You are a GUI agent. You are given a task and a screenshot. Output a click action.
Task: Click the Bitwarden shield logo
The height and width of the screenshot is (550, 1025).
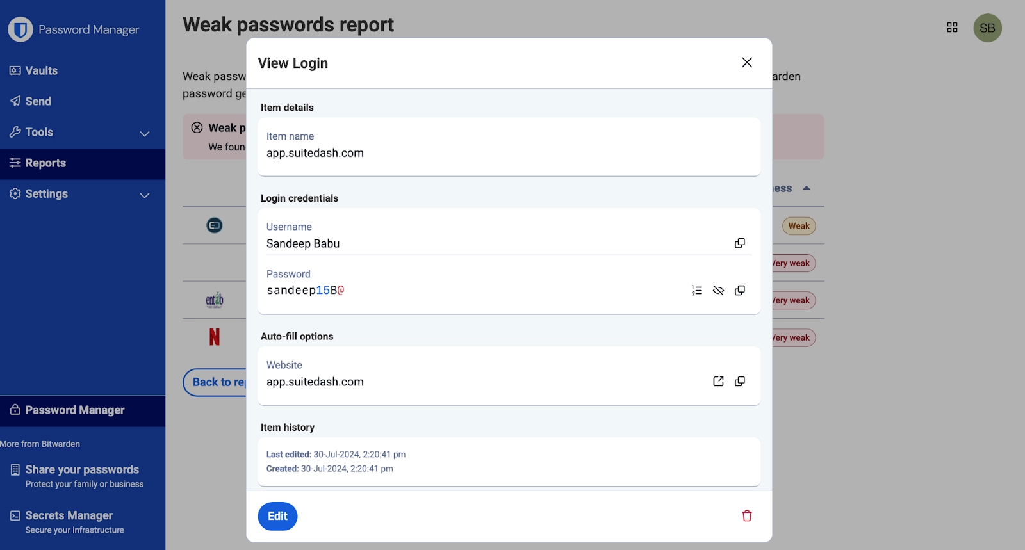coord(20,29)
